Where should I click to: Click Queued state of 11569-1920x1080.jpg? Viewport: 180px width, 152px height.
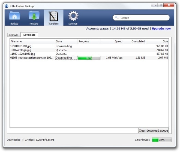62,54
